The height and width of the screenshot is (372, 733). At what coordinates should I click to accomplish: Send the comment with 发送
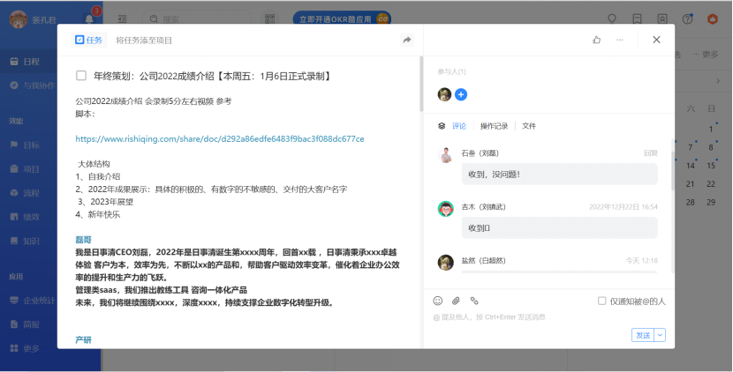643,335
